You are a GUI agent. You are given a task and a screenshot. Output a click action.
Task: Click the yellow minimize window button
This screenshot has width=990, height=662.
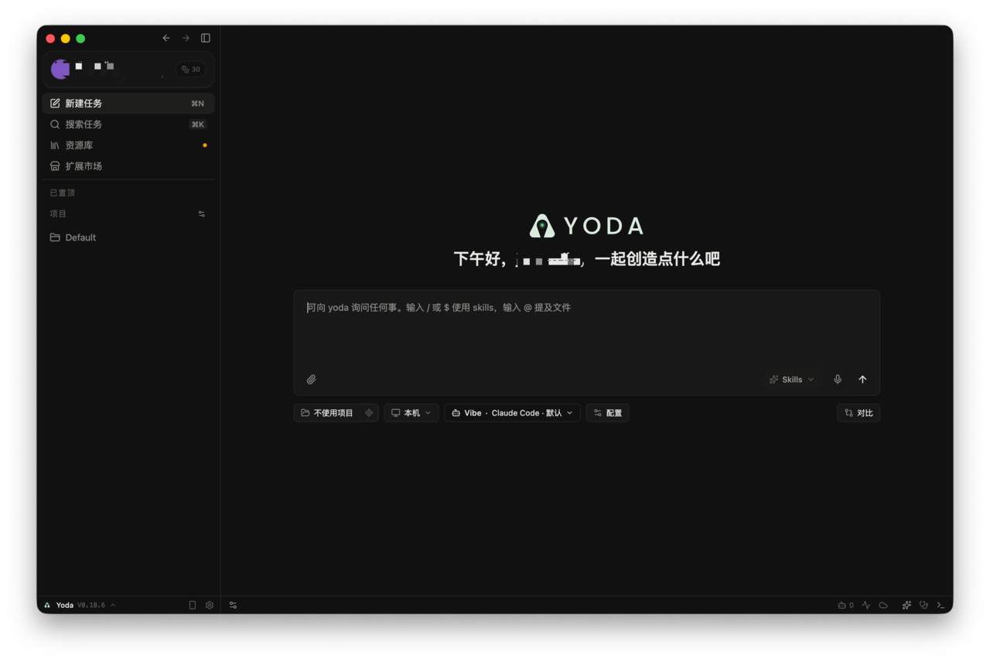tap(66, 39)
